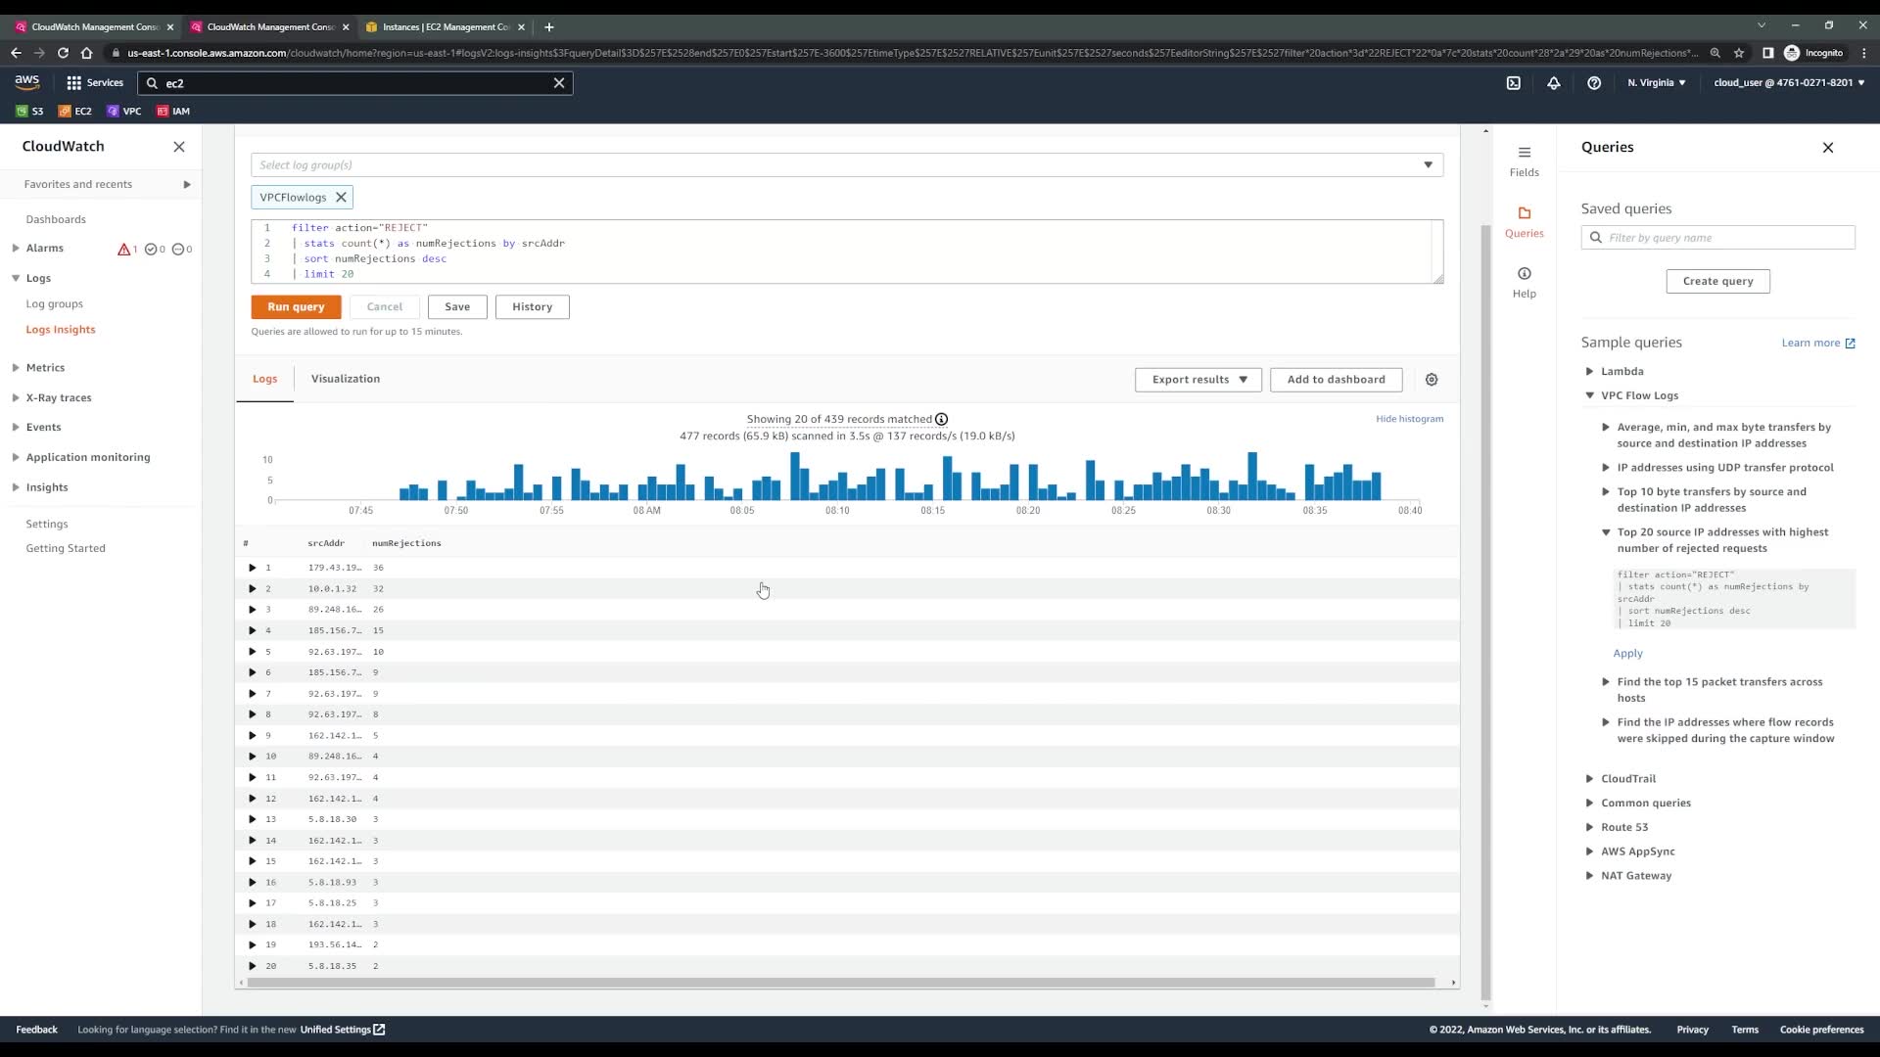The width and height of the screenshot is (1880, 1057).
Task: Click the records matched info icon
Action: pos(941,419)
